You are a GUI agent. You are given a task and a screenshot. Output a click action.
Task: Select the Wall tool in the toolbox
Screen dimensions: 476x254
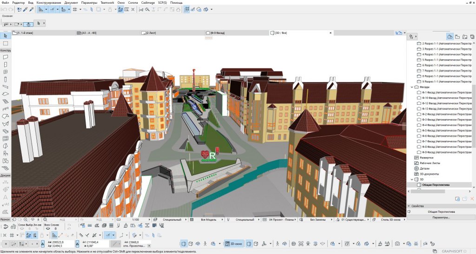[x=5, y=57]
